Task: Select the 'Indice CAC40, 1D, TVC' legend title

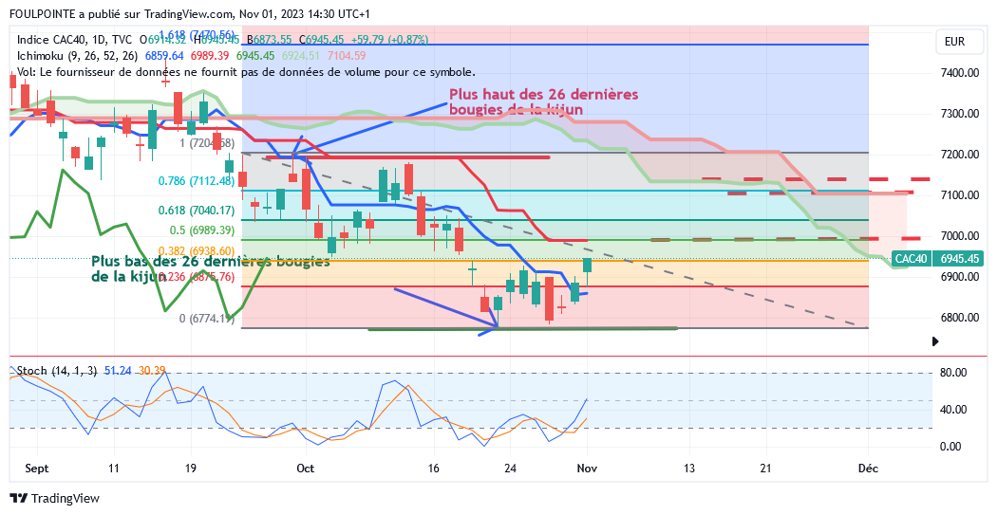Action: 74,40
